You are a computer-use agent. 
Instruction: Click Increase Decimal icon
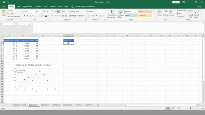tap(100, 16)
